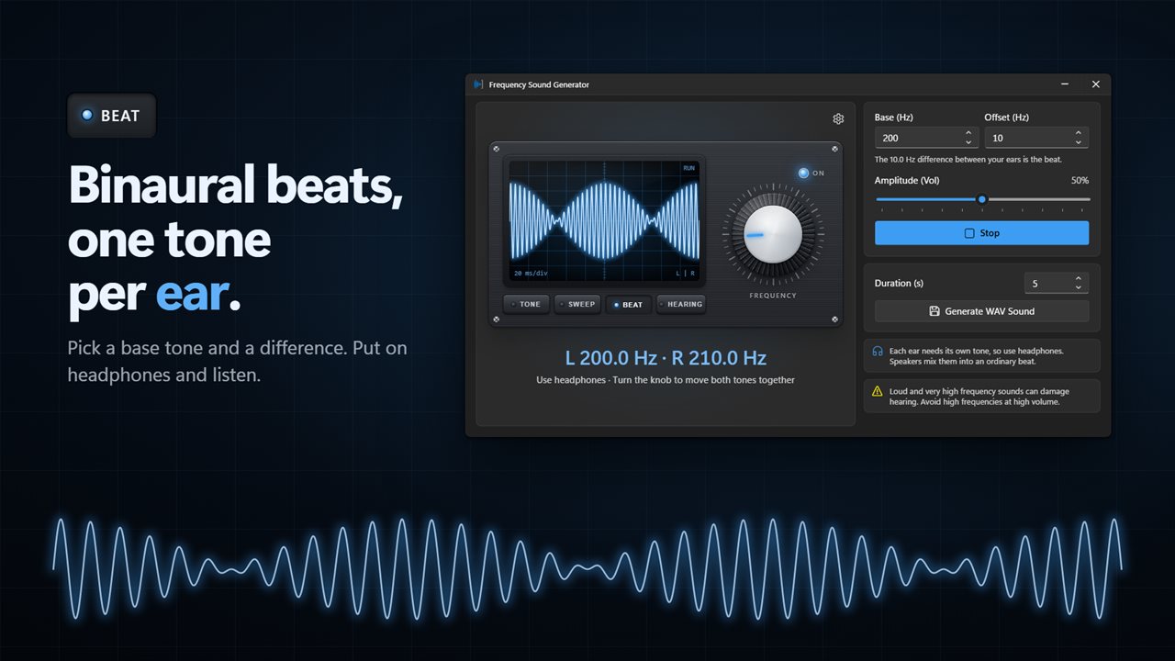Click the 'L | R' channel label on the scope
Image resolution: width=1175 pixels, height=661 pixels.
[686, 274]
